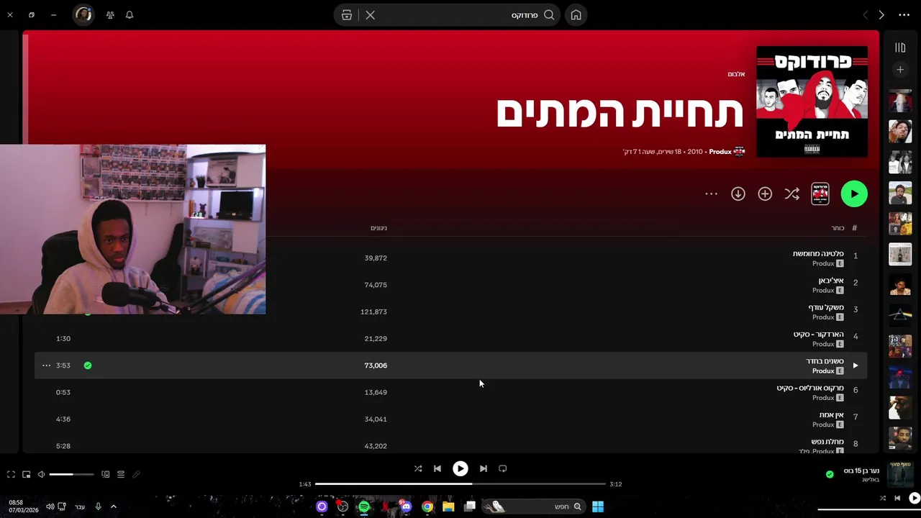Viewport: 921px width, 518px height.
Task: Open the top-right three-dot app menu
Action: coord(904,15)
